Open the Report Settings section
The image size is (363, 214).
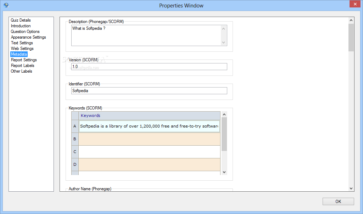[24, 60]
